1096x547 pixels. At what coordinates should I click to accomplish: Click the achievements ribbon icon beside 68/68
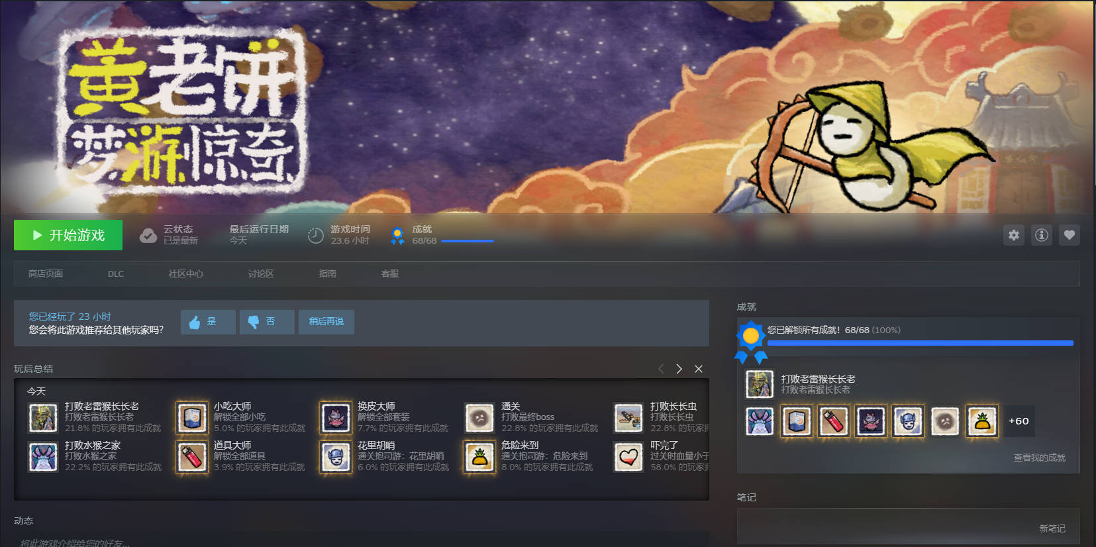coord(397,236)
